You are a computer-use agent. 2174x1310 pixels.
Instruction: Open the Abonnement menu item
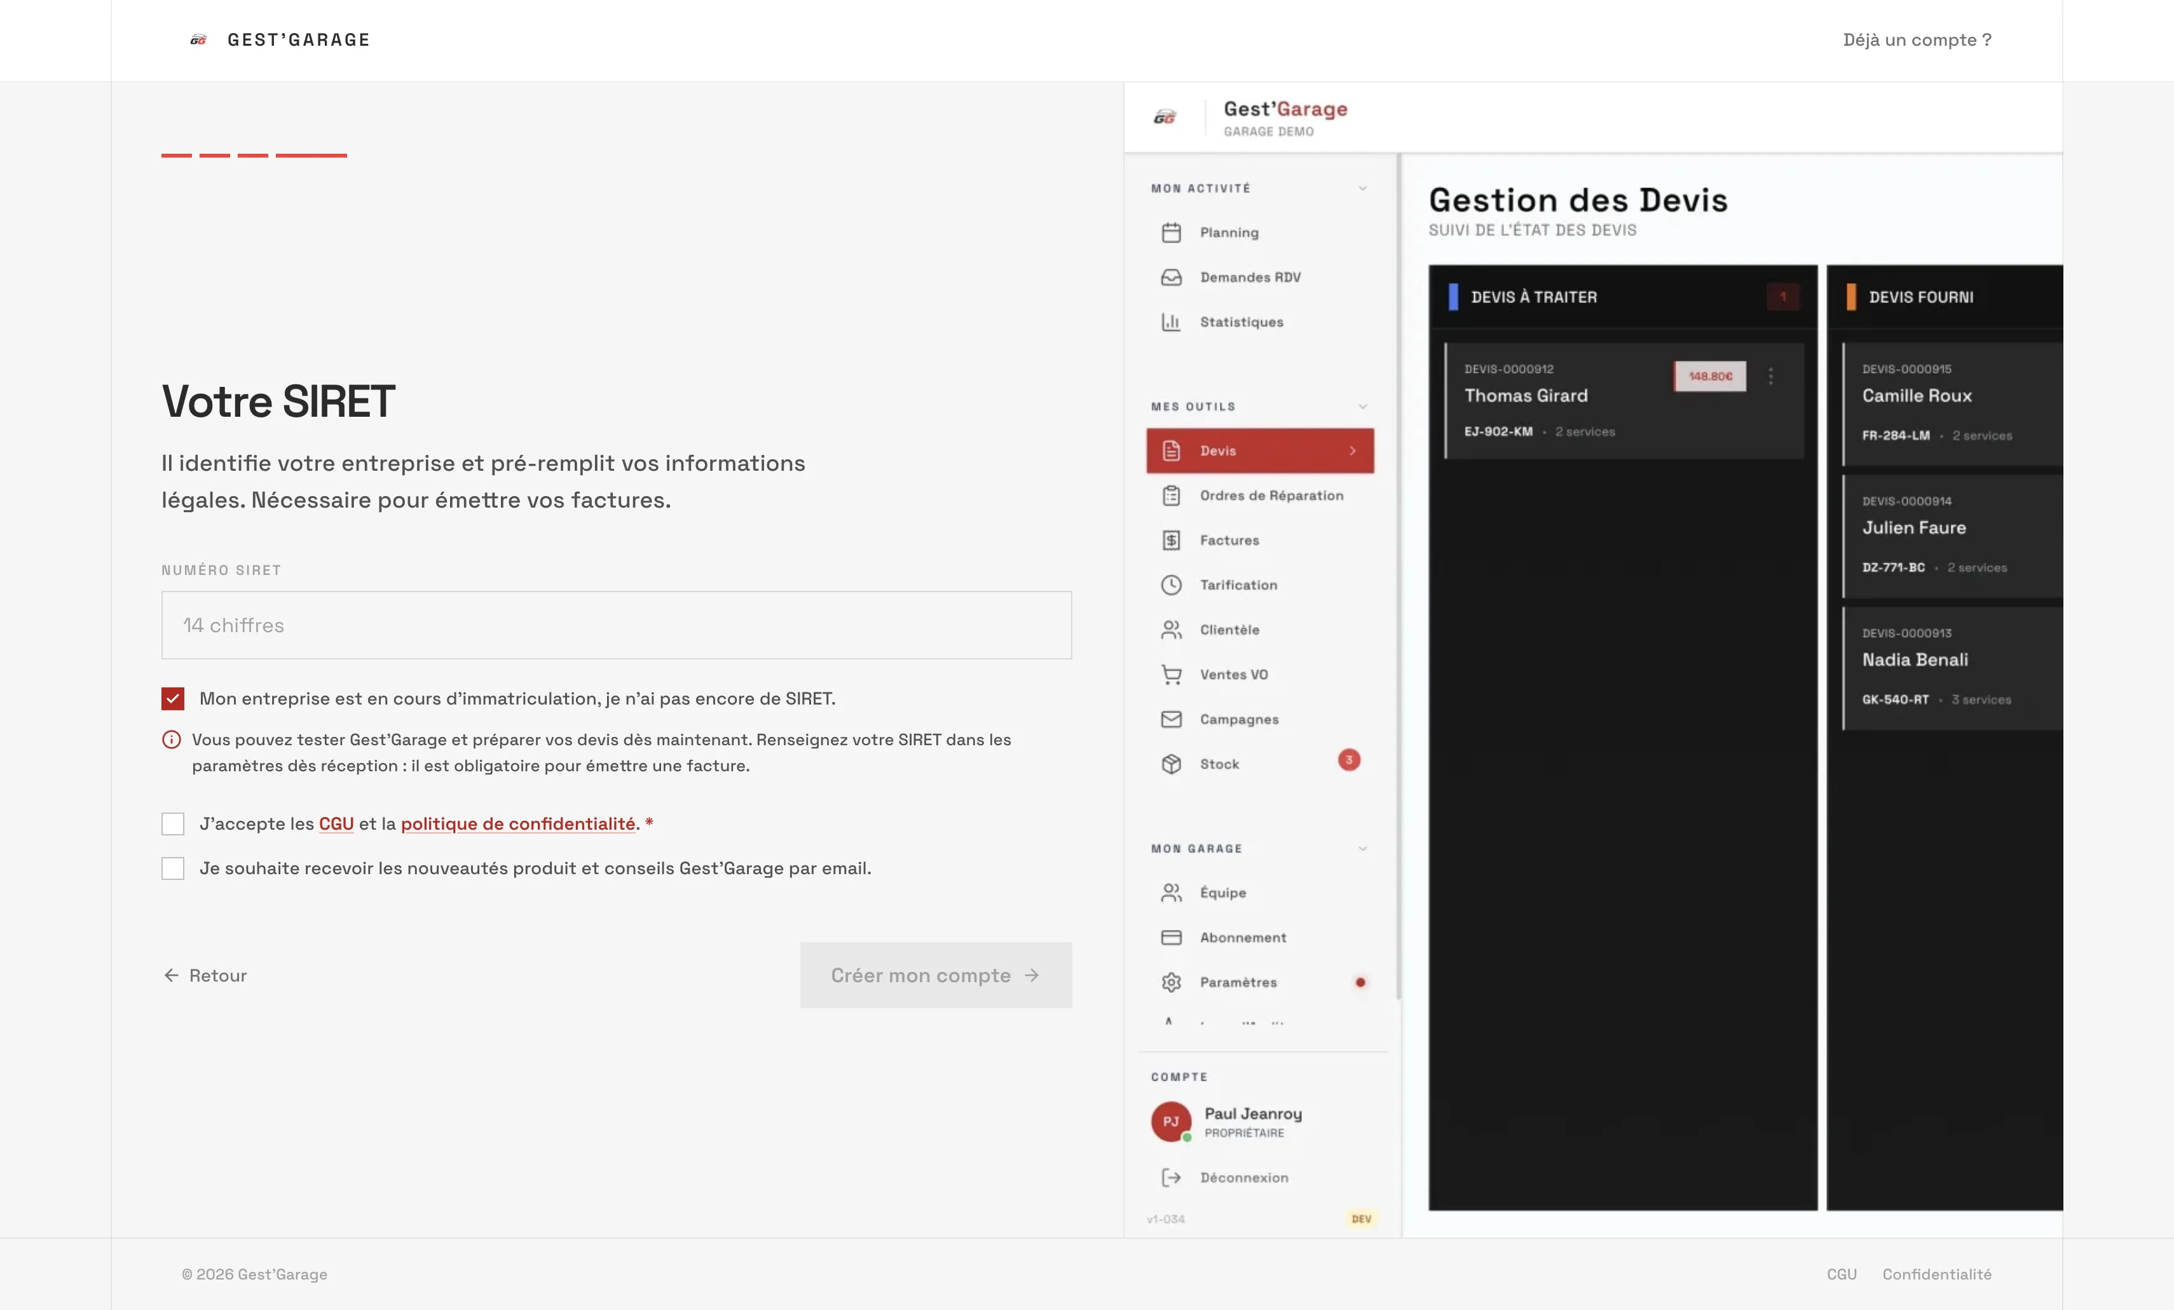(1260, 938)
